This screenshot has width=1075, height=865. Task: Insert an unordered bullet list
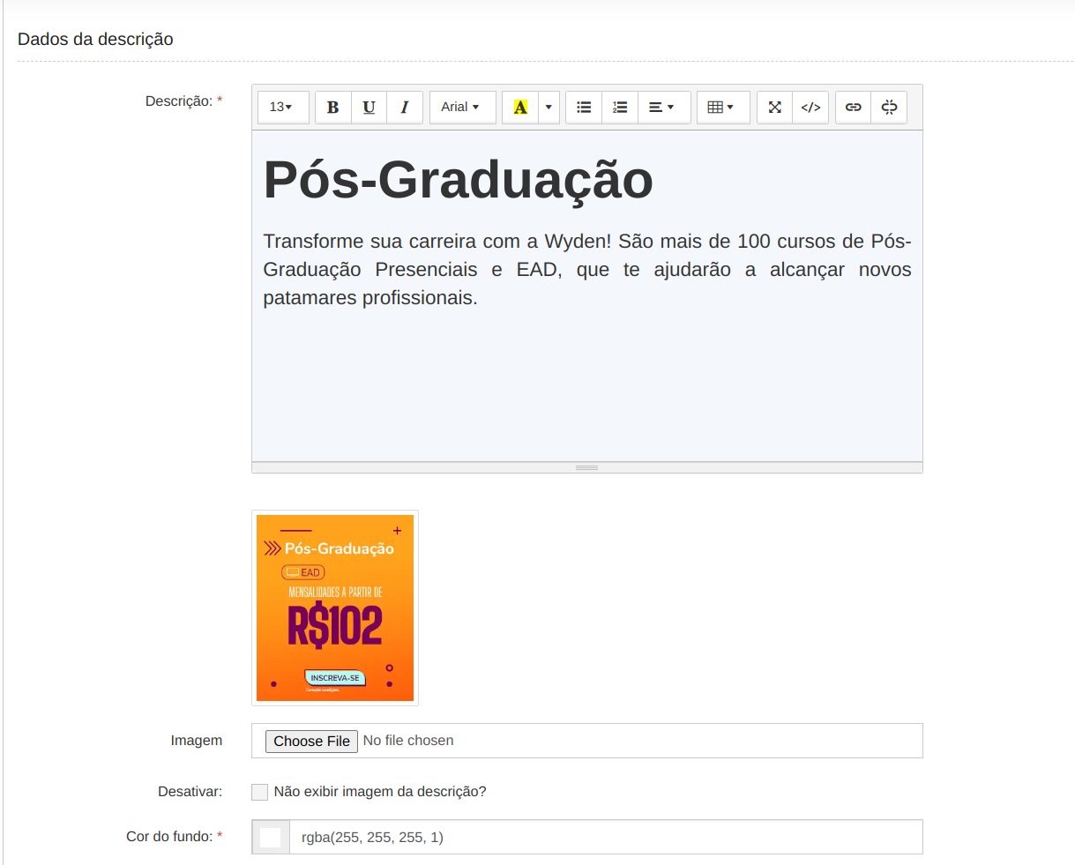(584, 107)
